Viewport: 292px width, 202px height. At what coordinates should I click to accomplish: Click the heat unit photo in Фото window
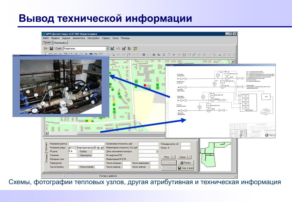(x=61, y=86)
